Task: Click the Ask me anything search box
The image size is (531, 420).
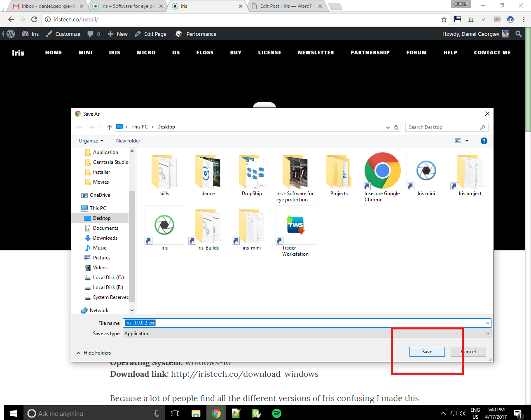Action: 94,413
